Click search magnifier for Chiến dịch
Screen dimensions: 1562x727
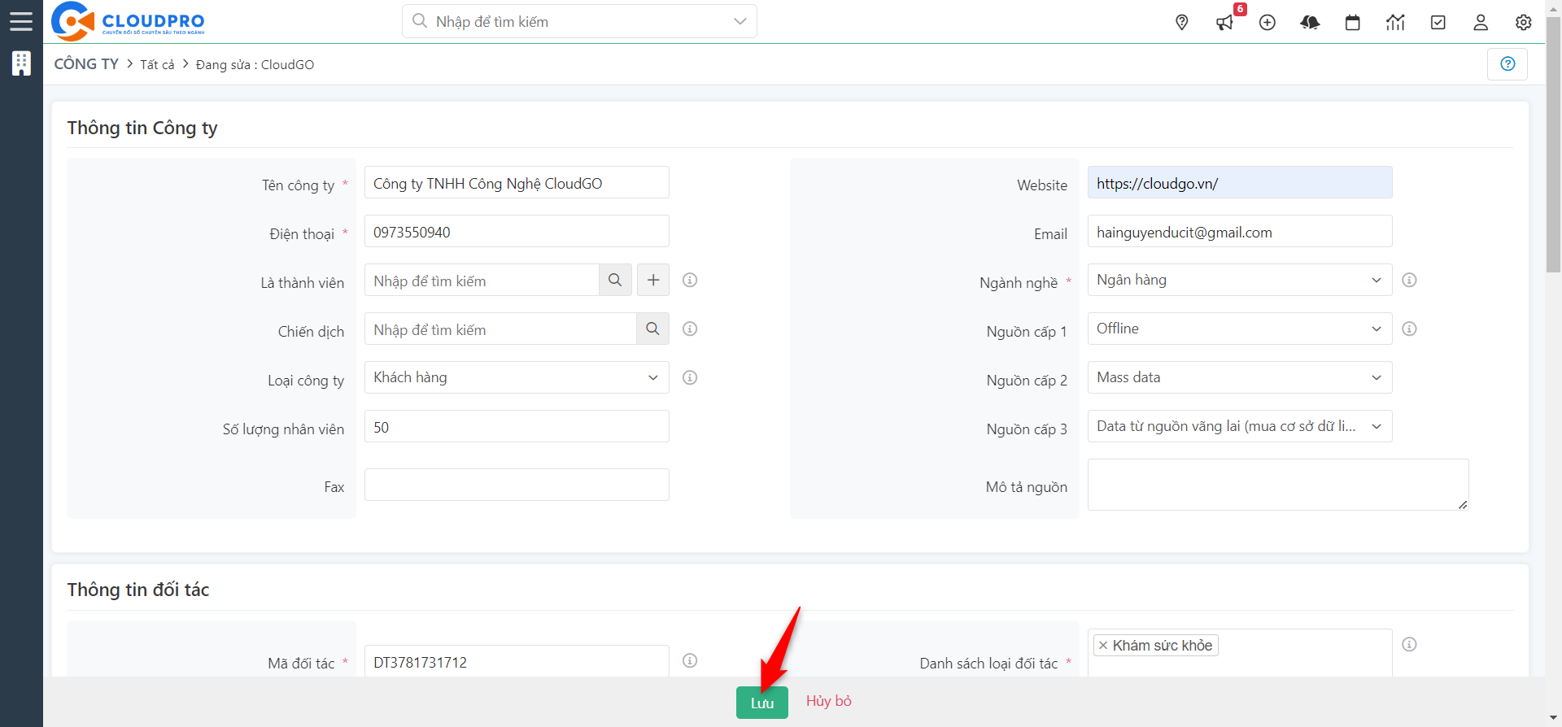[652, 329]
